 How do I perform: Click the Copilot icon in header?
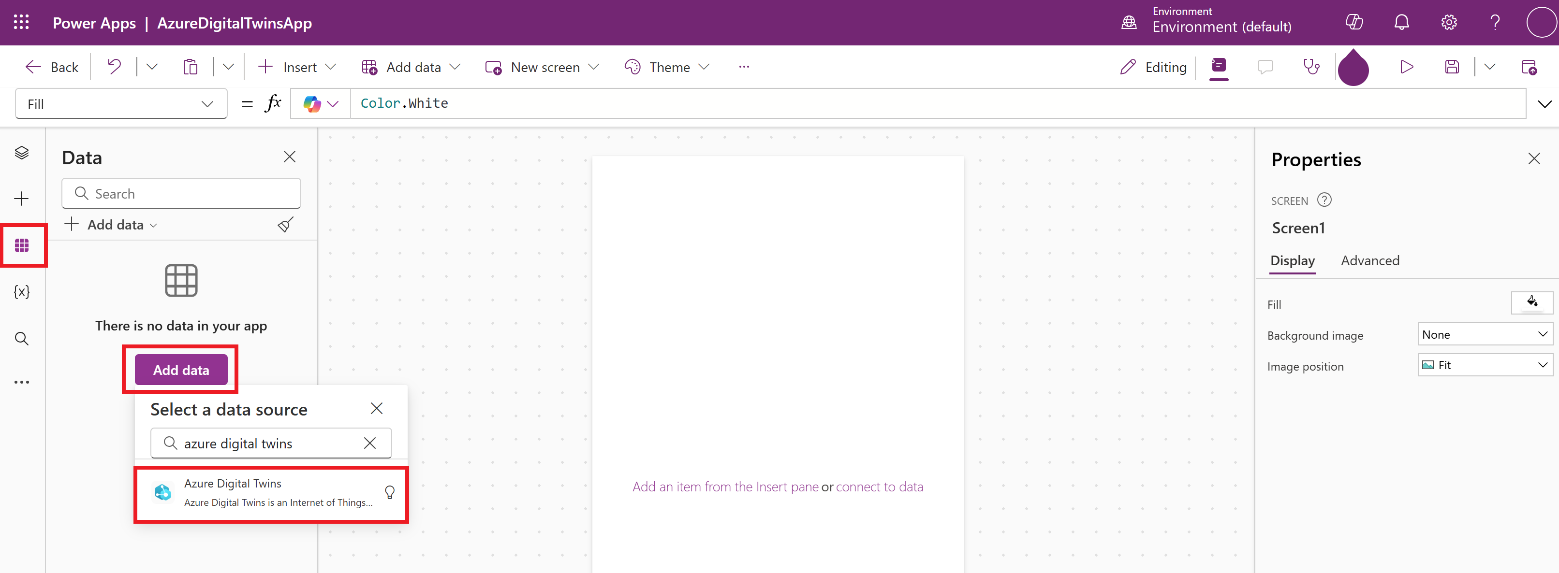[x=1354, y=22]
